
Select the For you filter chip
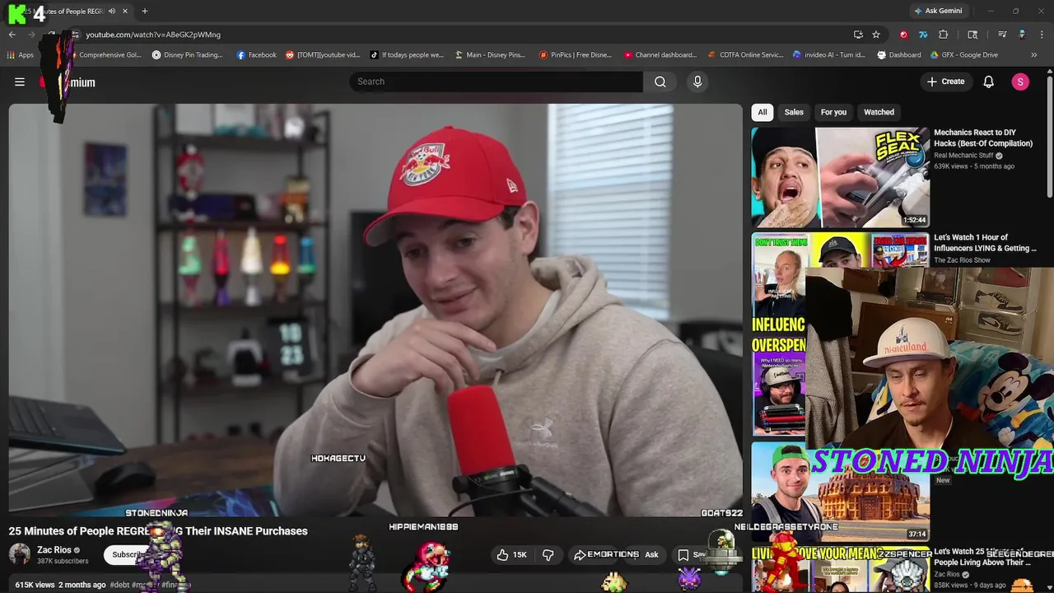[833, 112]
